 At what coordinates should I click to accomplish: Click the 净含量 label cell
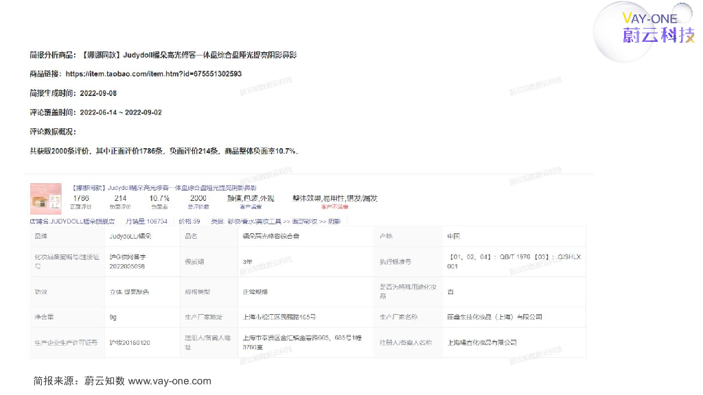[67, 317]
